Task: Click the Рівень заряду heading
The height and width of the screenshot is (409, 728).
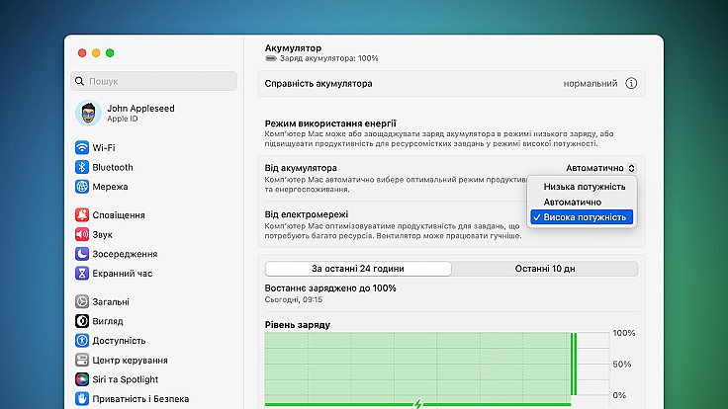Action: coord(297,325)
